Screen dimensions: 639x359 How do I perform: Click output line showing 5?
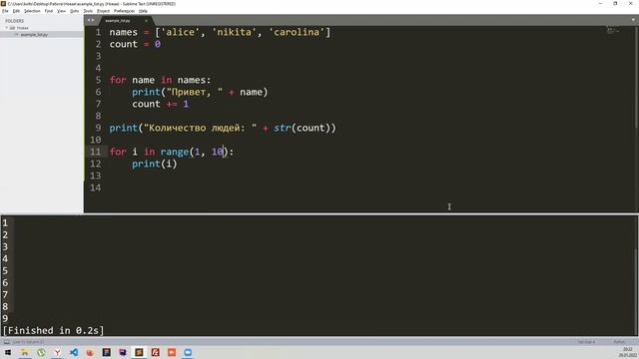(5, 270)
